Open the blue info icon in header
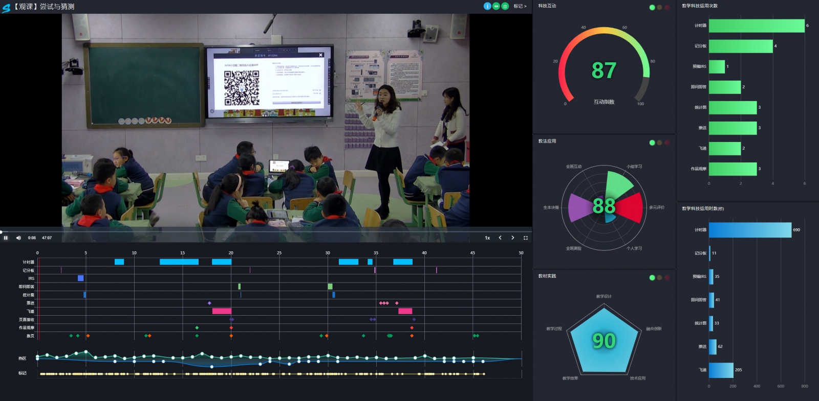 487,6
